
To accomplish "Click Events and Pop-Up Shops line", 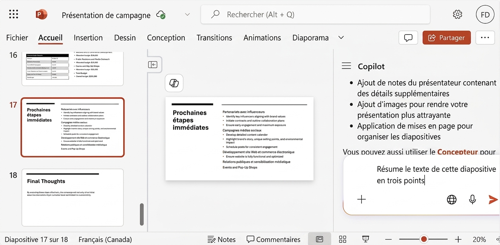I will pyautogui.click(x=240, y=167).
